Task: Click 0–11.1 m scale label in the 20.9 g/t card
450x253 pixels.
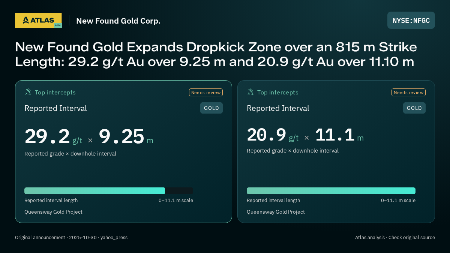Action: (x=398, y=200)
